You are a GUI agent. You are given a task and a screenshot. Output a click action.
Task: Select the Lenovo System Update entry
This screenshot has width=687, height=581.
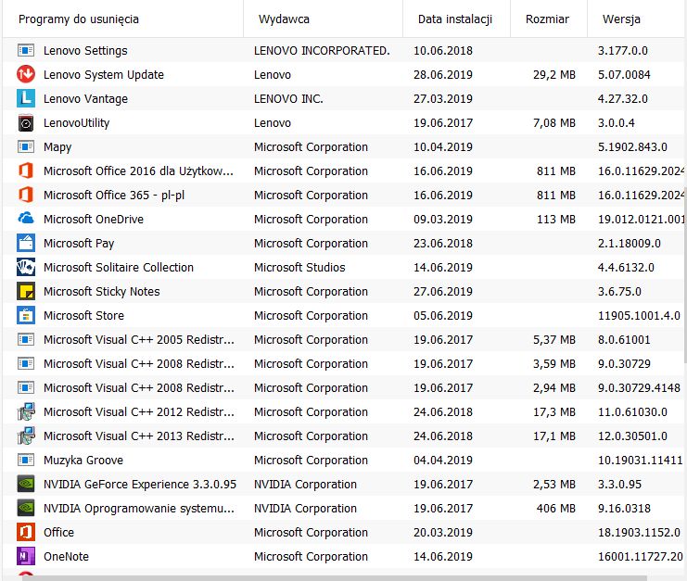[x=104, y=75]
